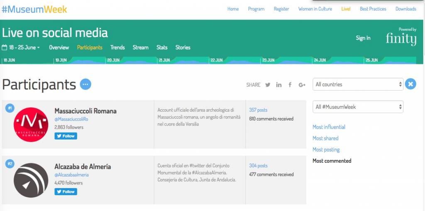Open the 18 - 25 June date selector
This screenshot has height=211, width=425.
pos(21,47)
